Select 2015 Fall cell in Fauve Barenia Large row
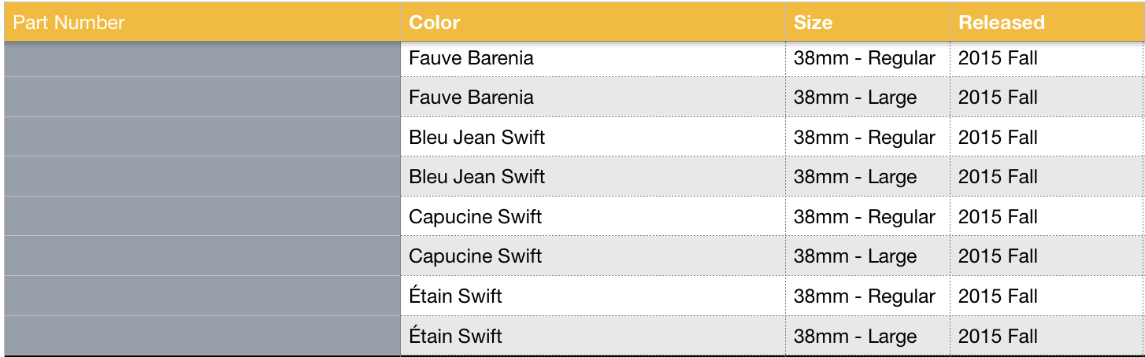This screenshot has height=357, width=1145. click(x=1047, y=98)
